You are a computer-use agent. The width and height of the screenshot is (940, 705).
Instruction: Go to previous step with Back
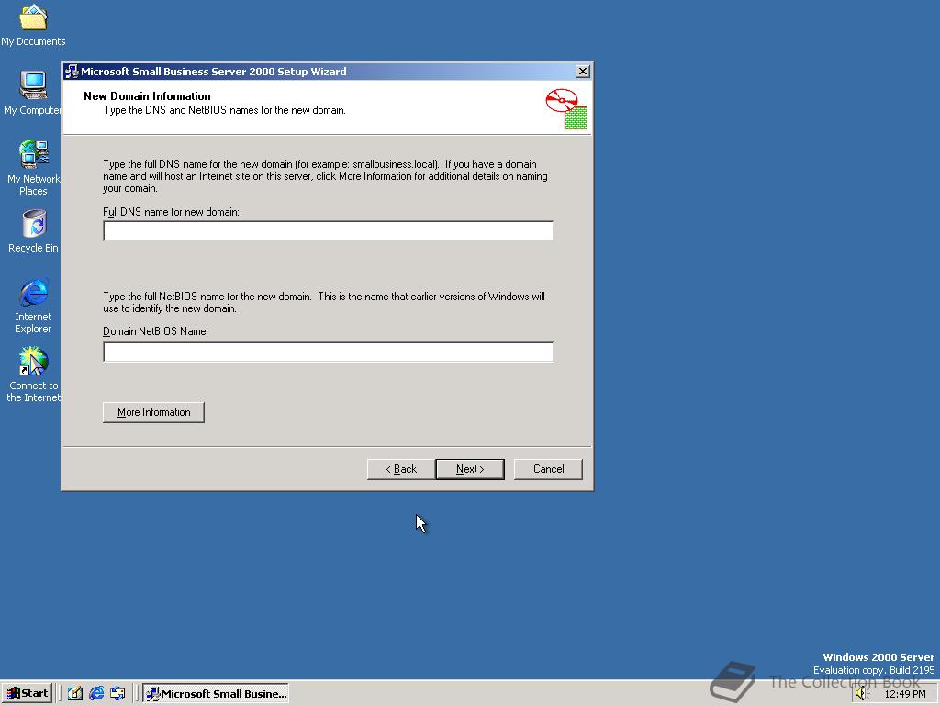click(400, 469)
